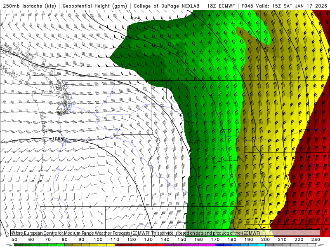Click the "110" legend value
Screen dimensions: 330x247
(x=115, y=240)
